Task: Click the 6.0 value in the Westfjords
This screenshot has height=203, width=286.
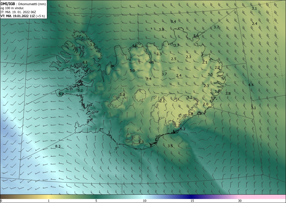Action: (x=82, y=48)
